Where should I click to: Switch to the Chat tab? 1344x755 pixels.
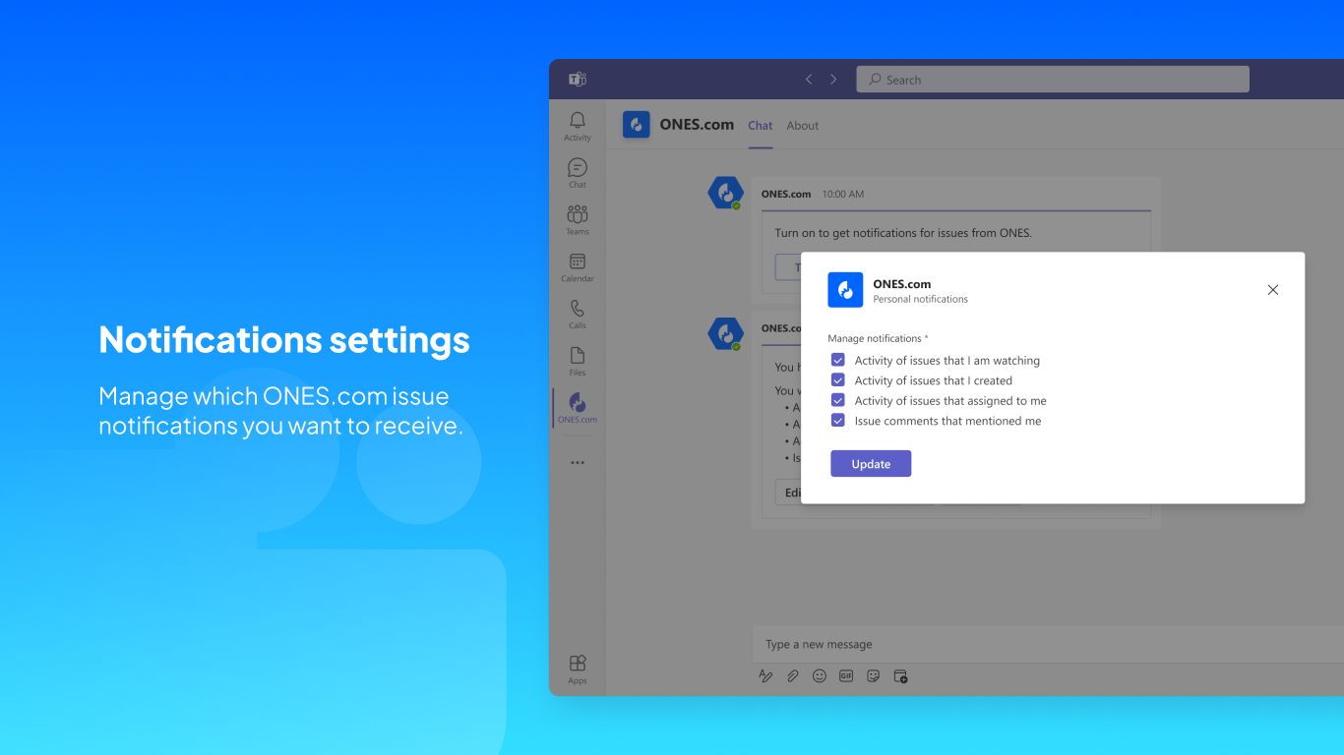[761, 126]
